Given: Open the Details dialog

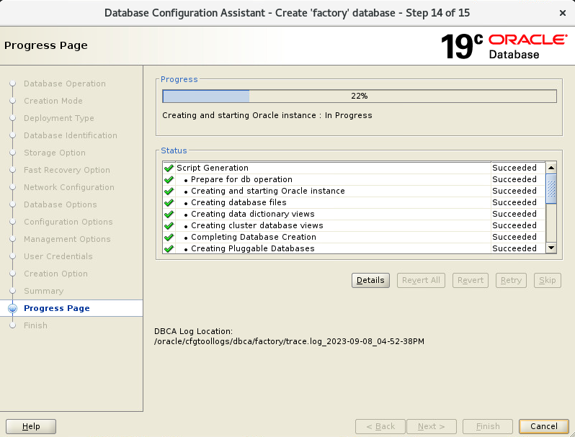Looking at the screenshot, I should coord(370,280).
